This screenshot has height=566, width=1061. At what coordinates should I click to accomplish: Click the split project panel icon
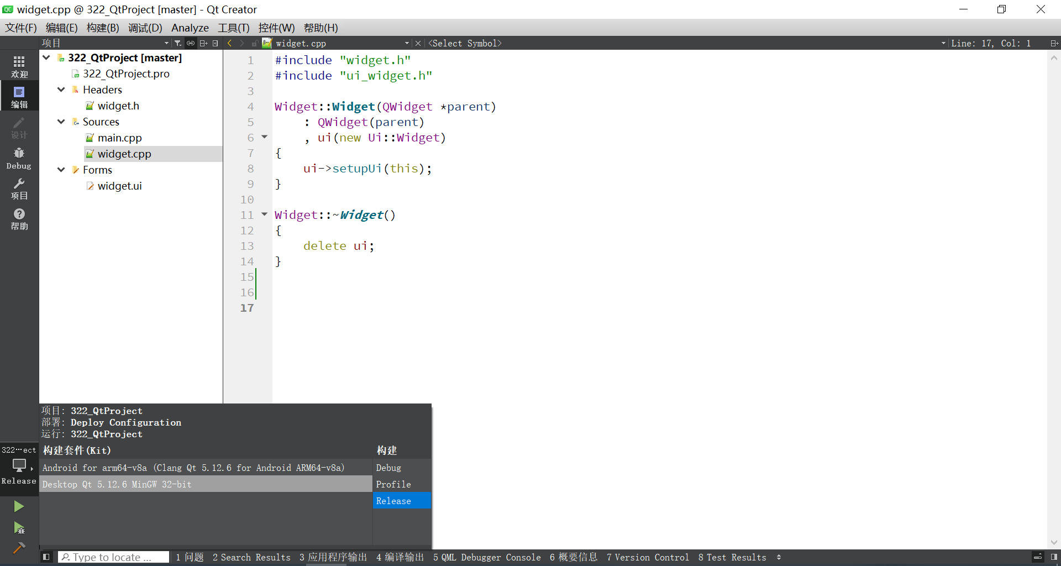[203, 43]
